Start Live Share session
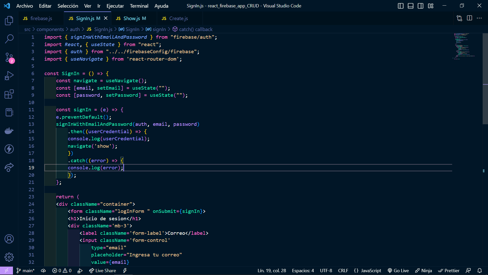The height and width of the screenshot is (275, 488). tap(102, 271)
